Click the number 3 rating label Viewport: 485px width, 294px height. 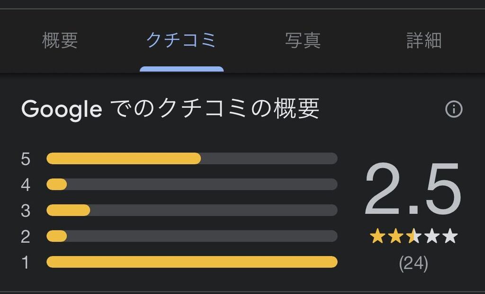(26, 211)
